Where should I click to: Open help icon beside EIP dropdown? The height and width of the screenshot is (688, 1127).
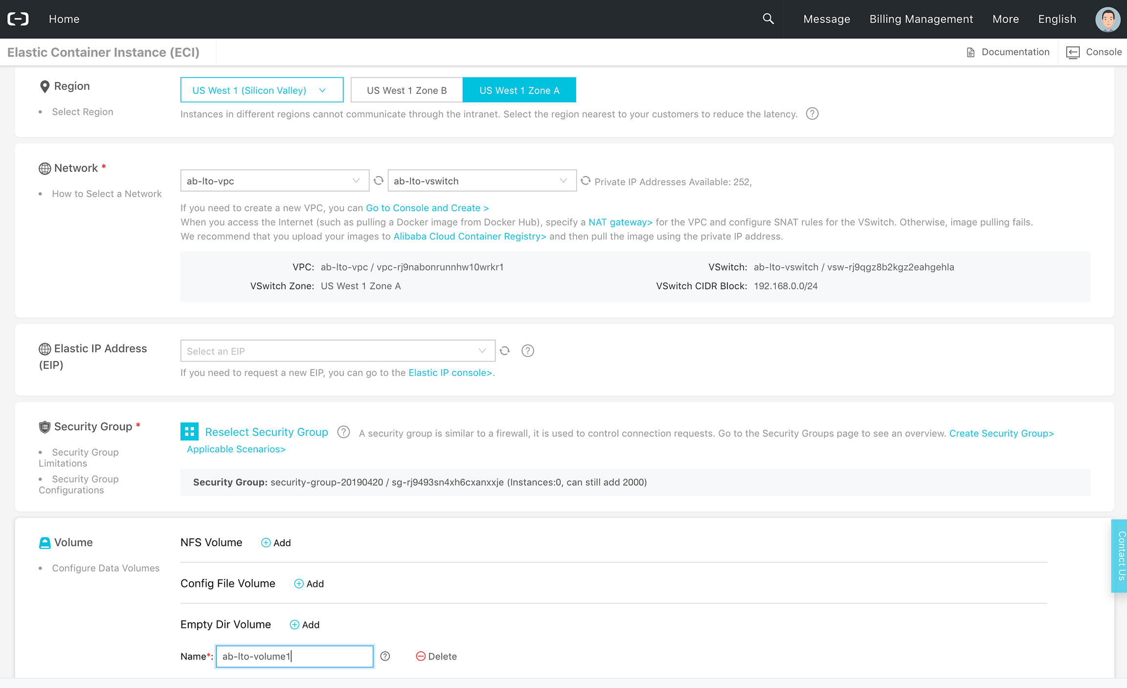[x=527, y=351]
